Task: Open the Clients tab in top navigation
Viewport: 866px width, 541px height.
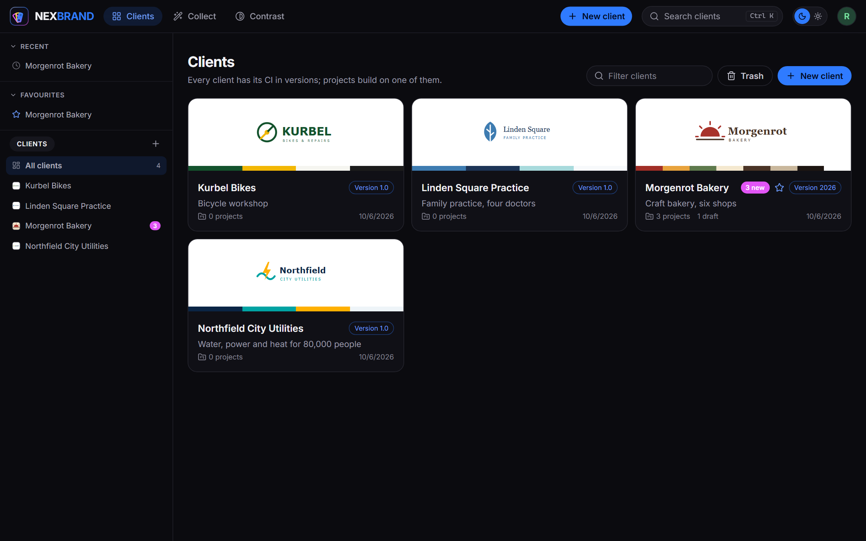Action: point(133,16)
